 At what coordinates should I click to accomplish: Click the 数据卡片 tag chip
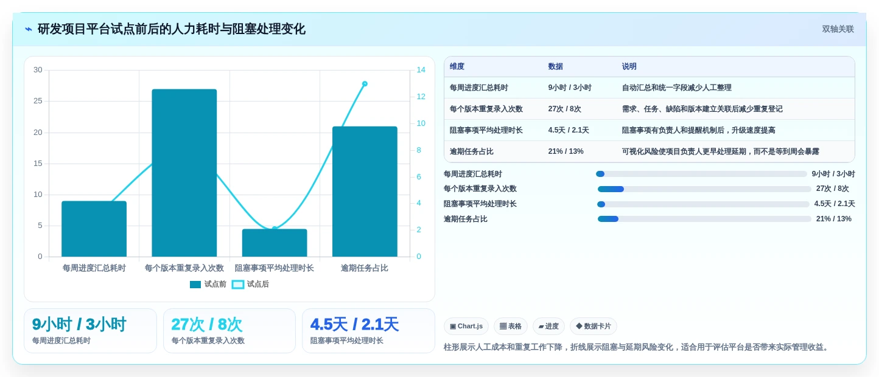593,326
